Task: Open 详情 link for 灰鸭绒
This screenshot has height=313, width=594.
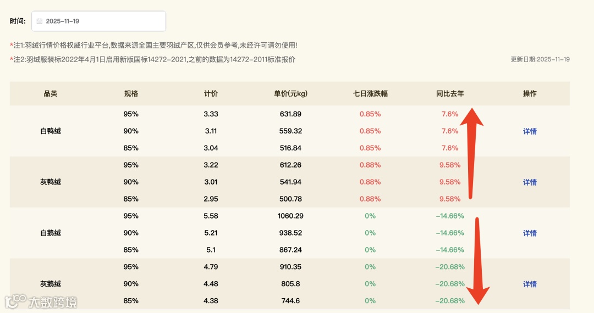Action: [530, 182]
